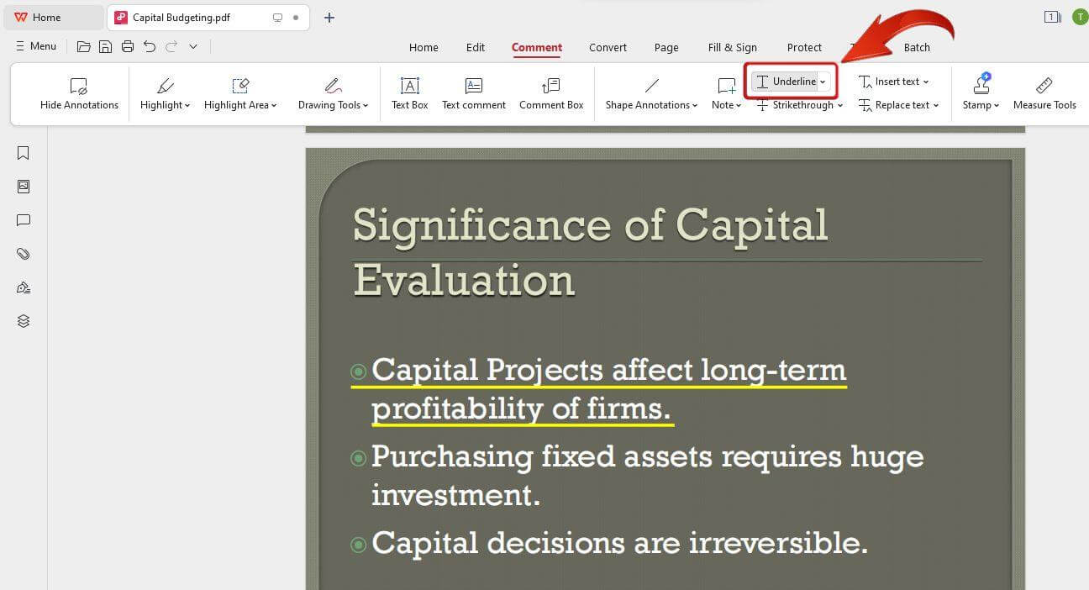Click the Open file folder icon
The width and height of the screenshot is (1089, 590).
click(x=84, y=47)
